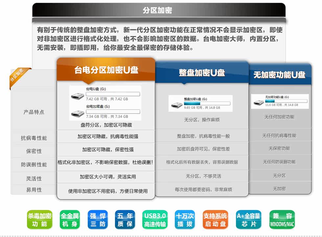Image resolution: width=322 pixels, height=237 pixels.
Task: Click text 11.6 GB 可用，共 14.8 GB
Action: [282, 105]
